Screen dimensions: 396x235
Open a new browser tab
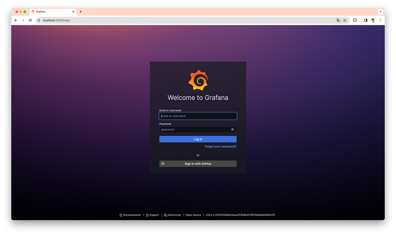(80, 11)
